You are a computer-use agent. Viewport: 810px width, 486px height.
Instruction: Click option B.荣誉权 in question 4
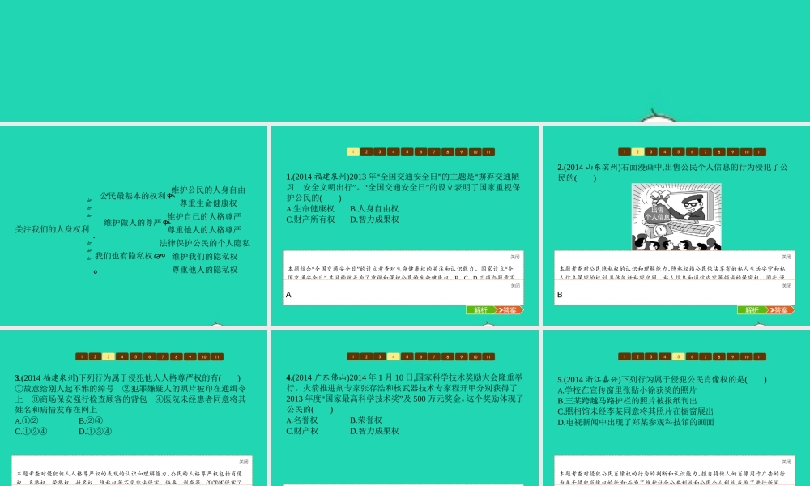[x=366, y=420]
